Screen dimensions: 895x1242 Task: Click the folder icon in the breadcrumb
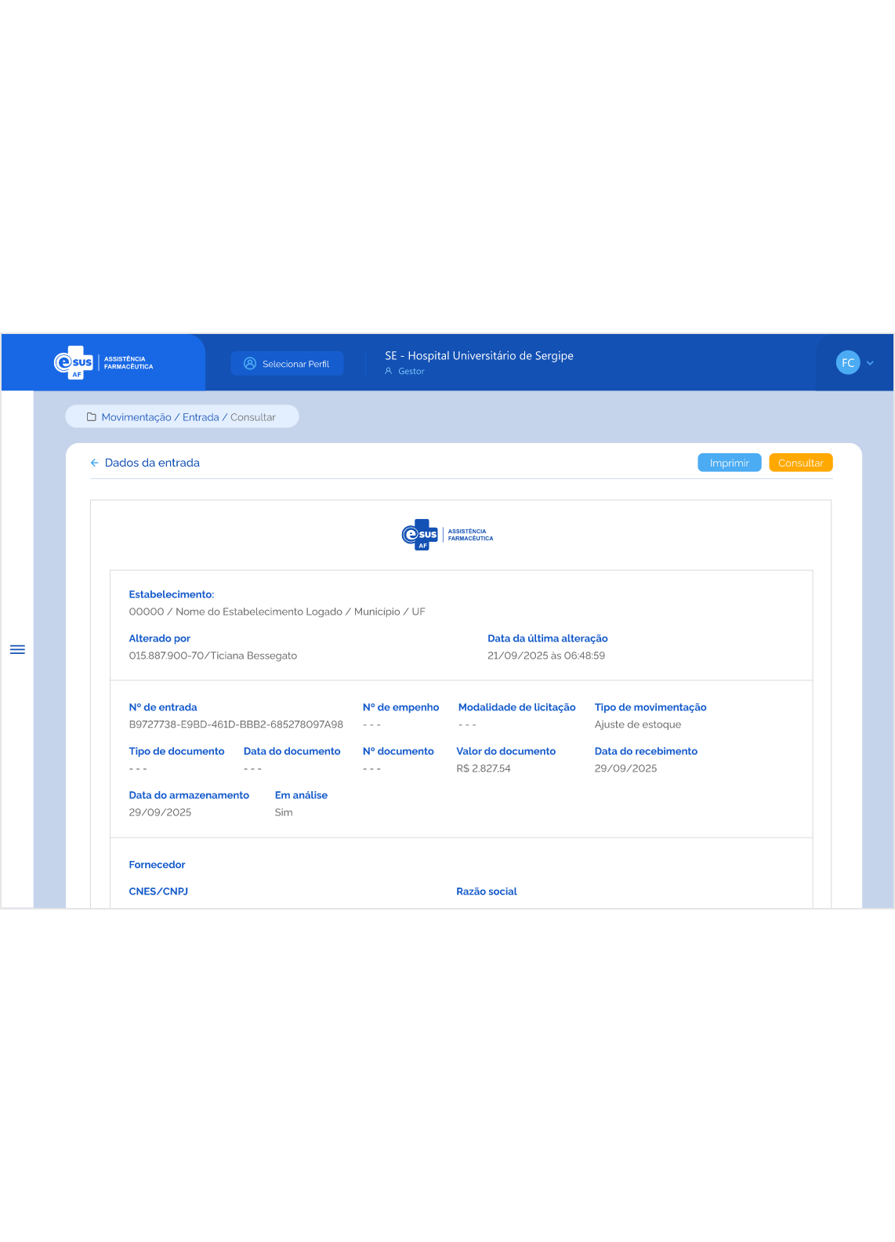91,417
